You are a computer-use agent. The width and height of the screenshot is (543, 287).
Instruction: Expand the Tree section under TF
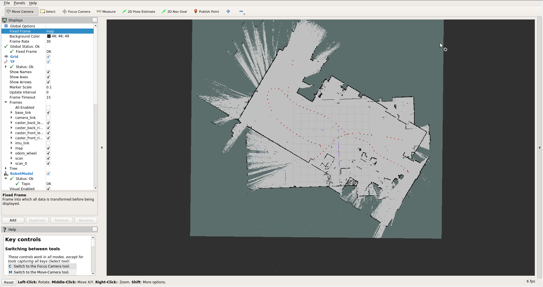[x=6, y=168]
